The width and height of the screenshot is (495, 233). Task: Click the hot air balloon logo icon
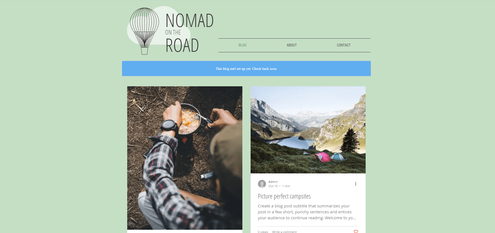point(145,31)
